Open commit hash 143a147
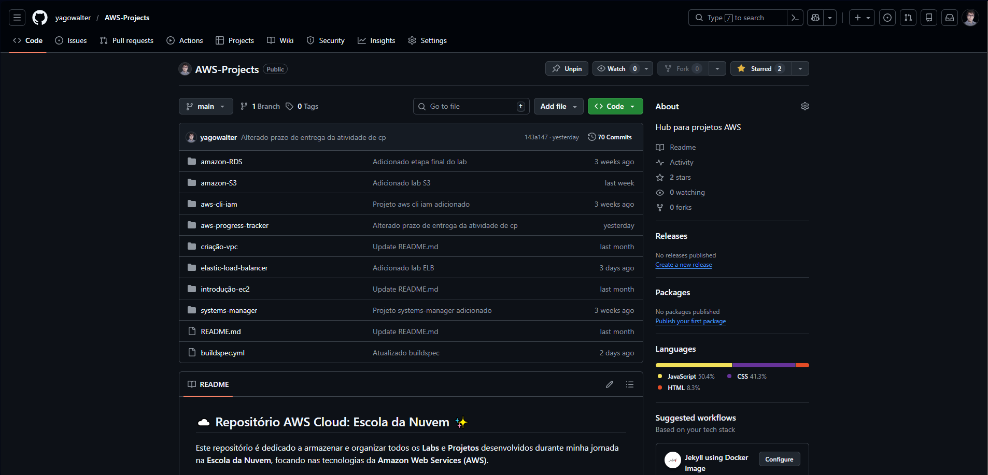988x475 pixels. [x=536, y=137]
